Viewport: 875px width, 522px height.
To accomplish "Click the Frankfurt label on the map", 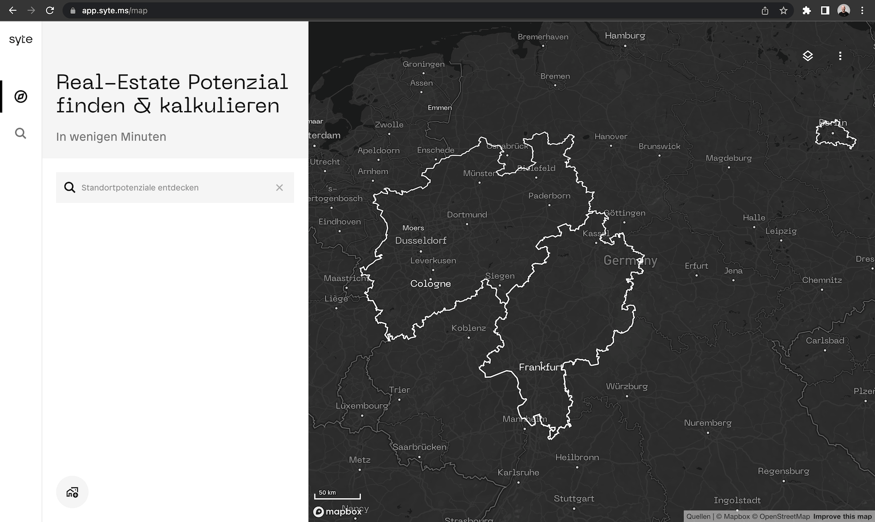I will point(541,367).
